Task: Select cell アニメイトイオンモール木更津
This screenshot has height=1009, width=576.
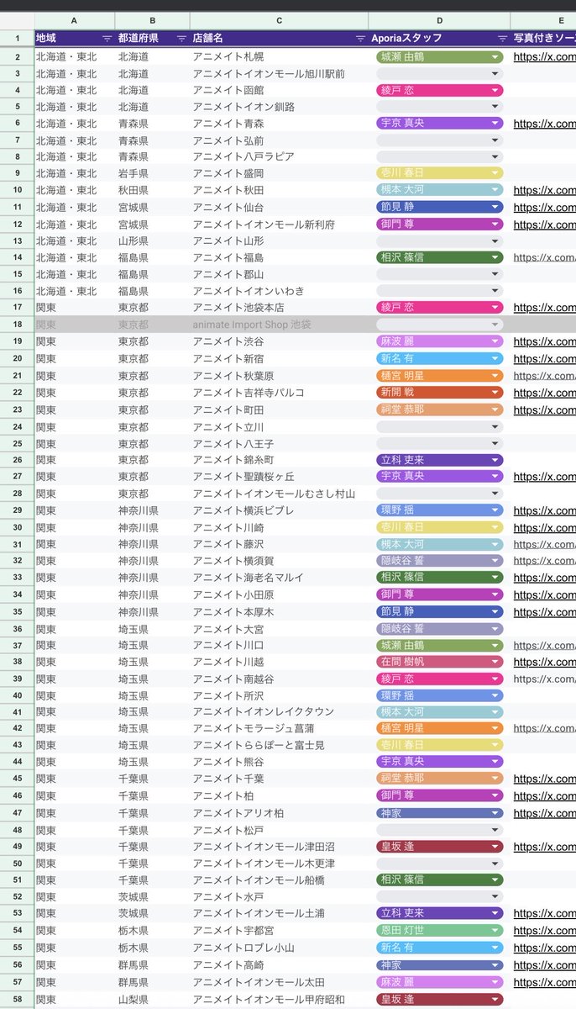Action: pos(279,864)
